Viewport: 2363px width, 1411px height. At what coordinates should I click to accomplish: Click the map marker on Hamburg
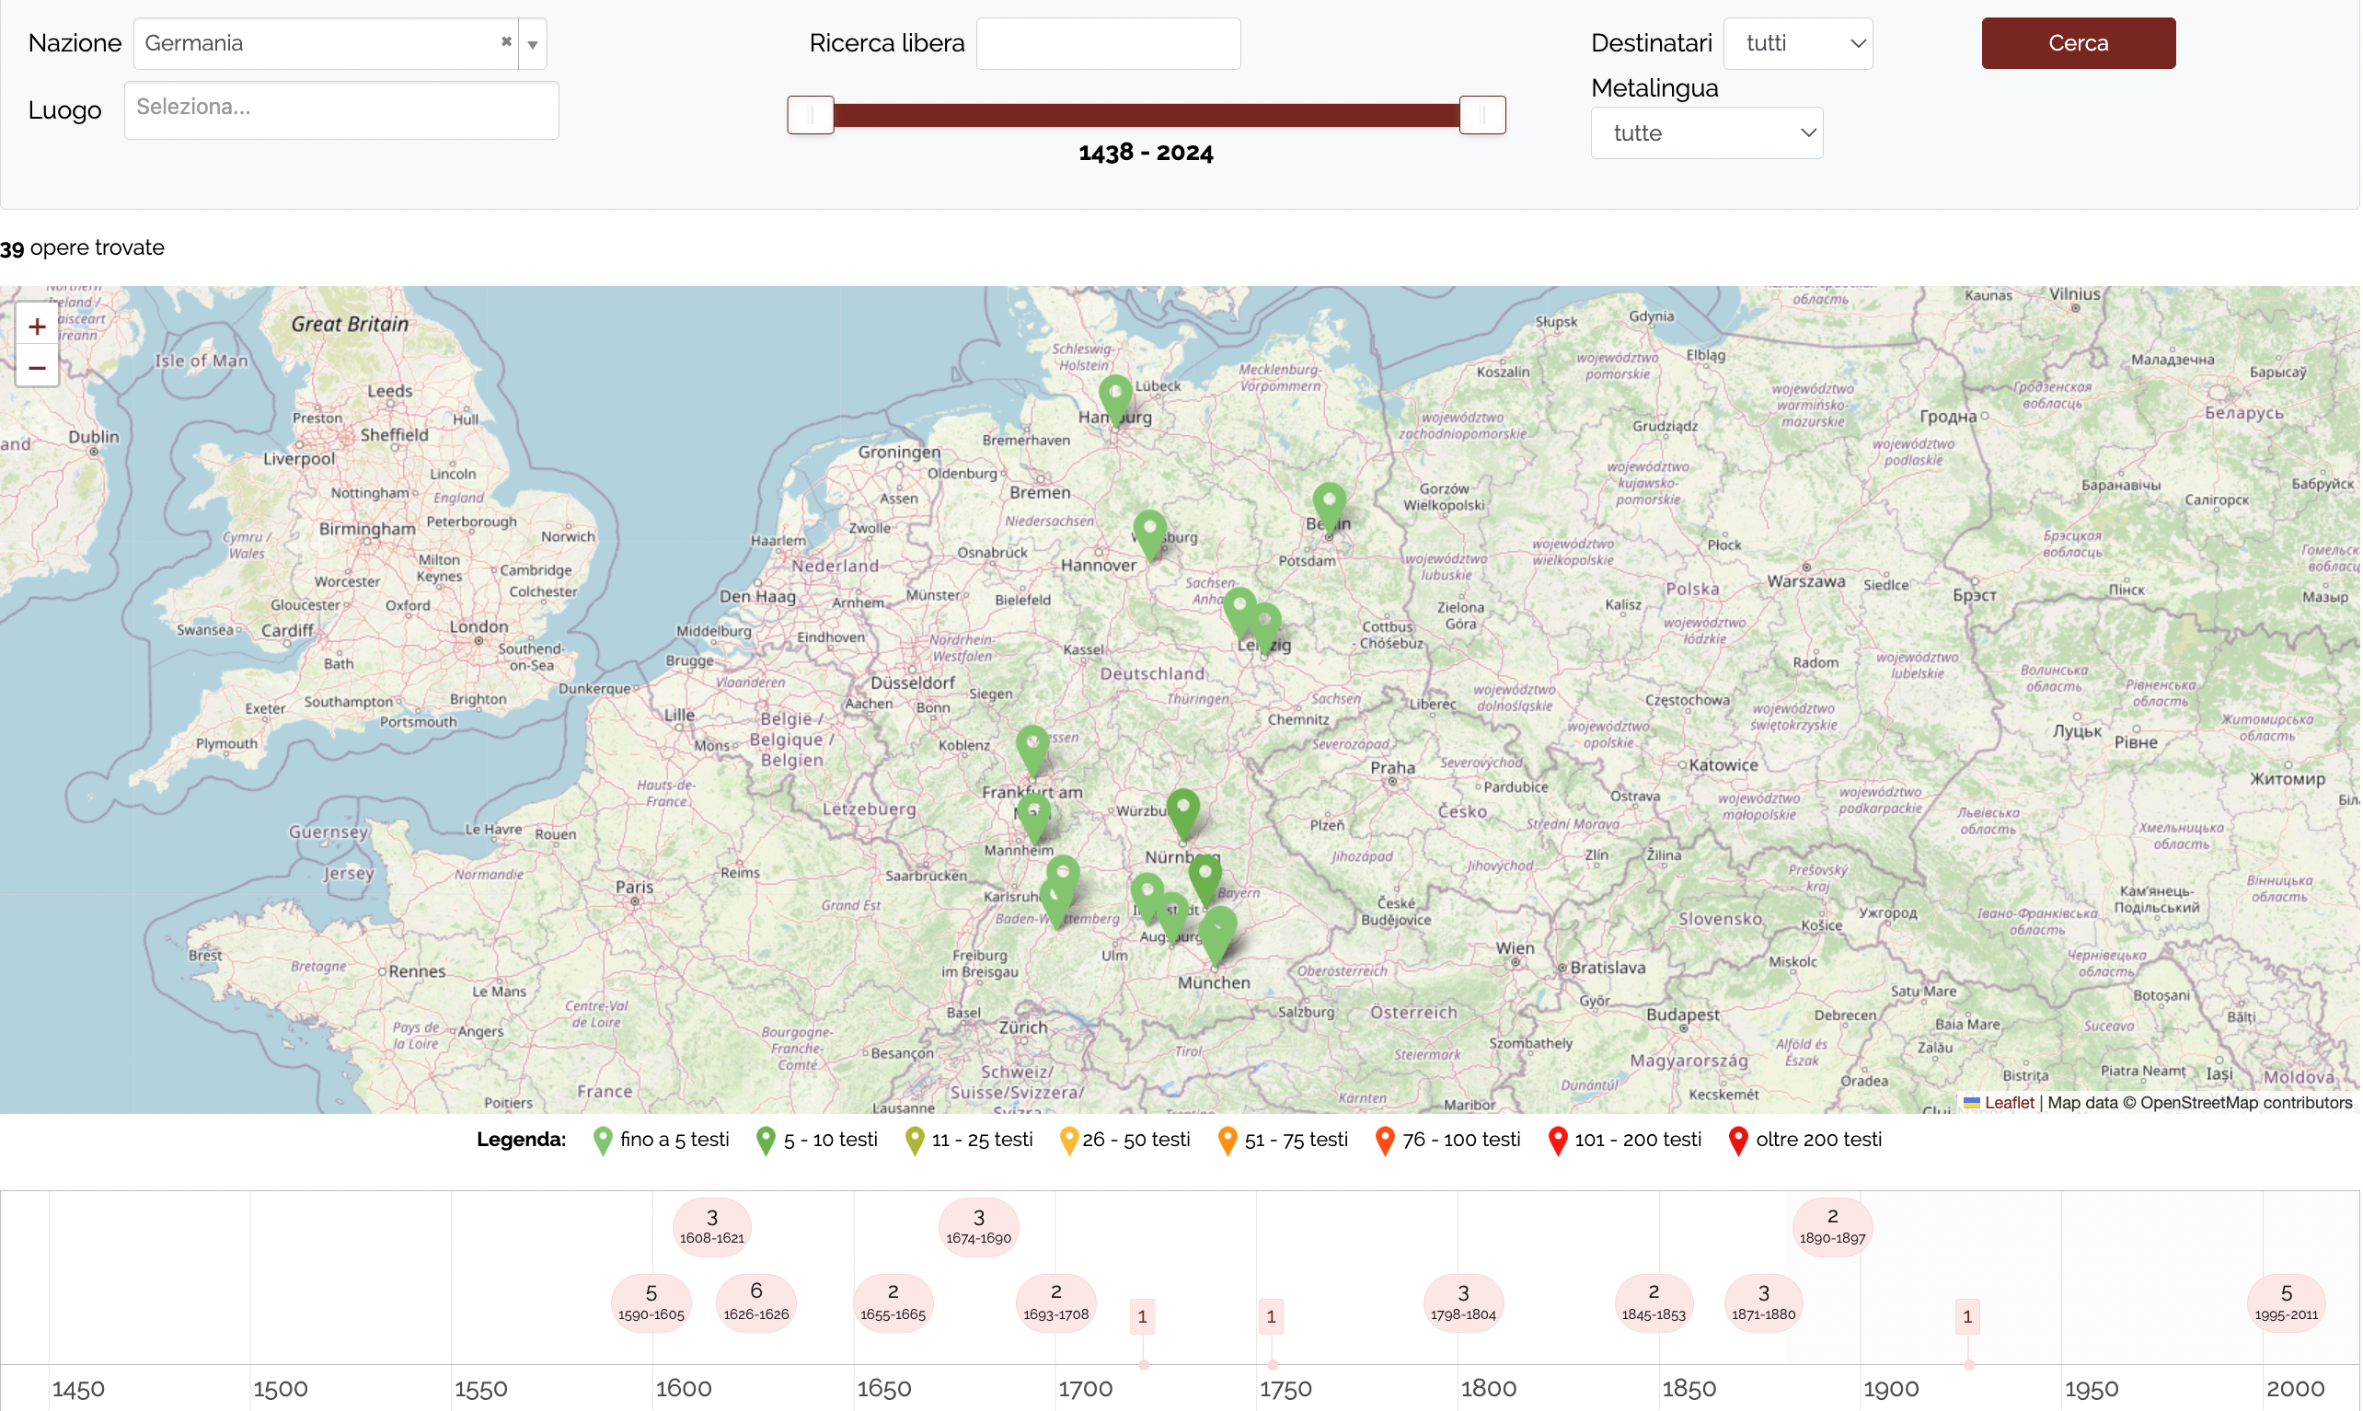[1116, 396]
